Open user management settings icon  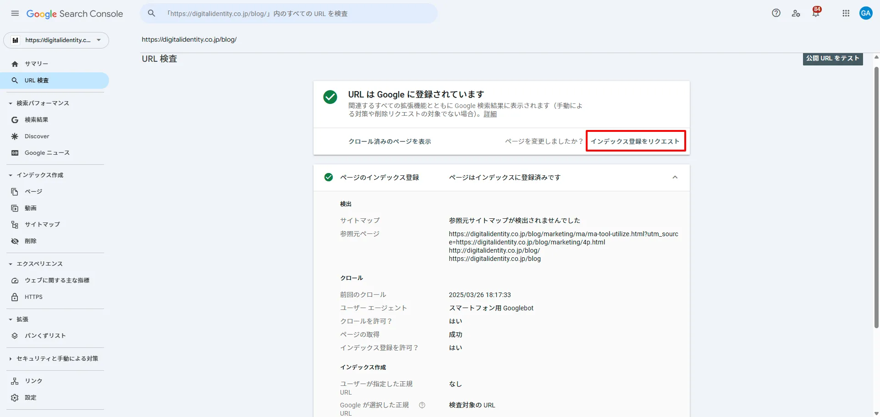click(x=796, y=13)
